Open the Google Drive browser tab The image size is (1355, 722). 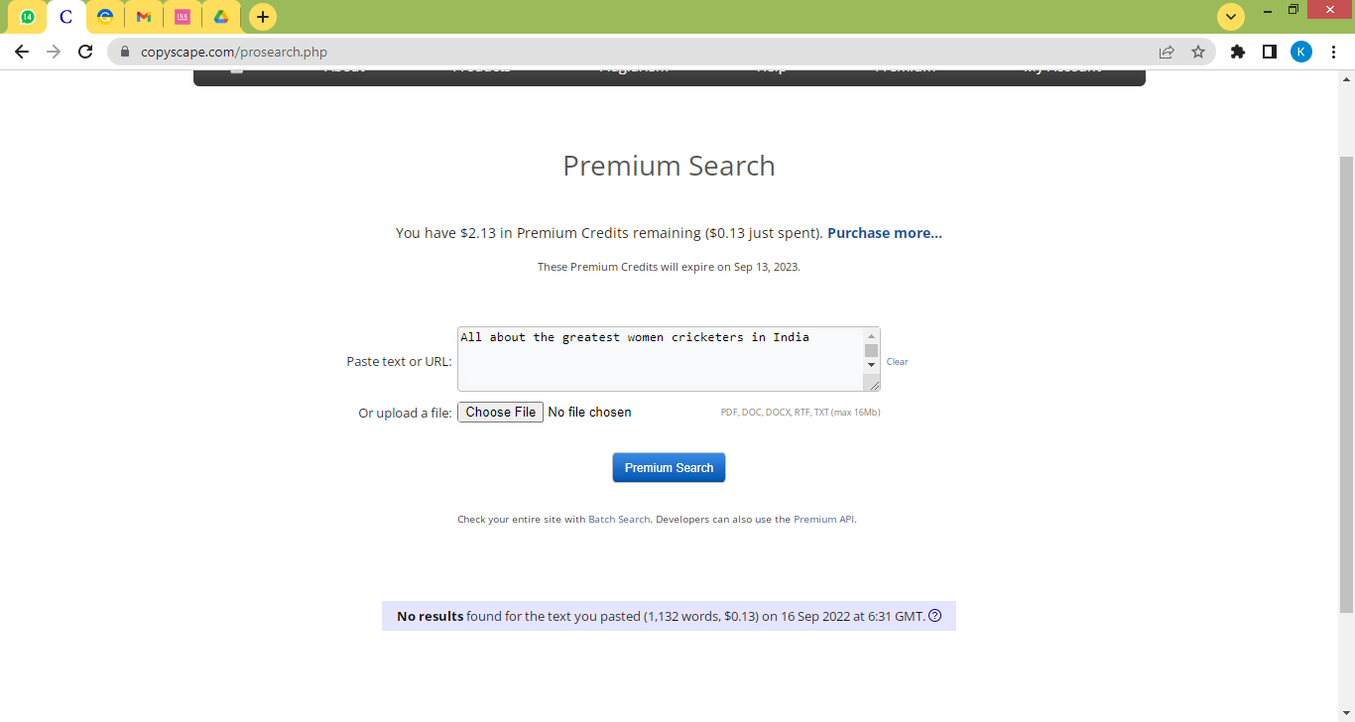[x=221, y=17]
